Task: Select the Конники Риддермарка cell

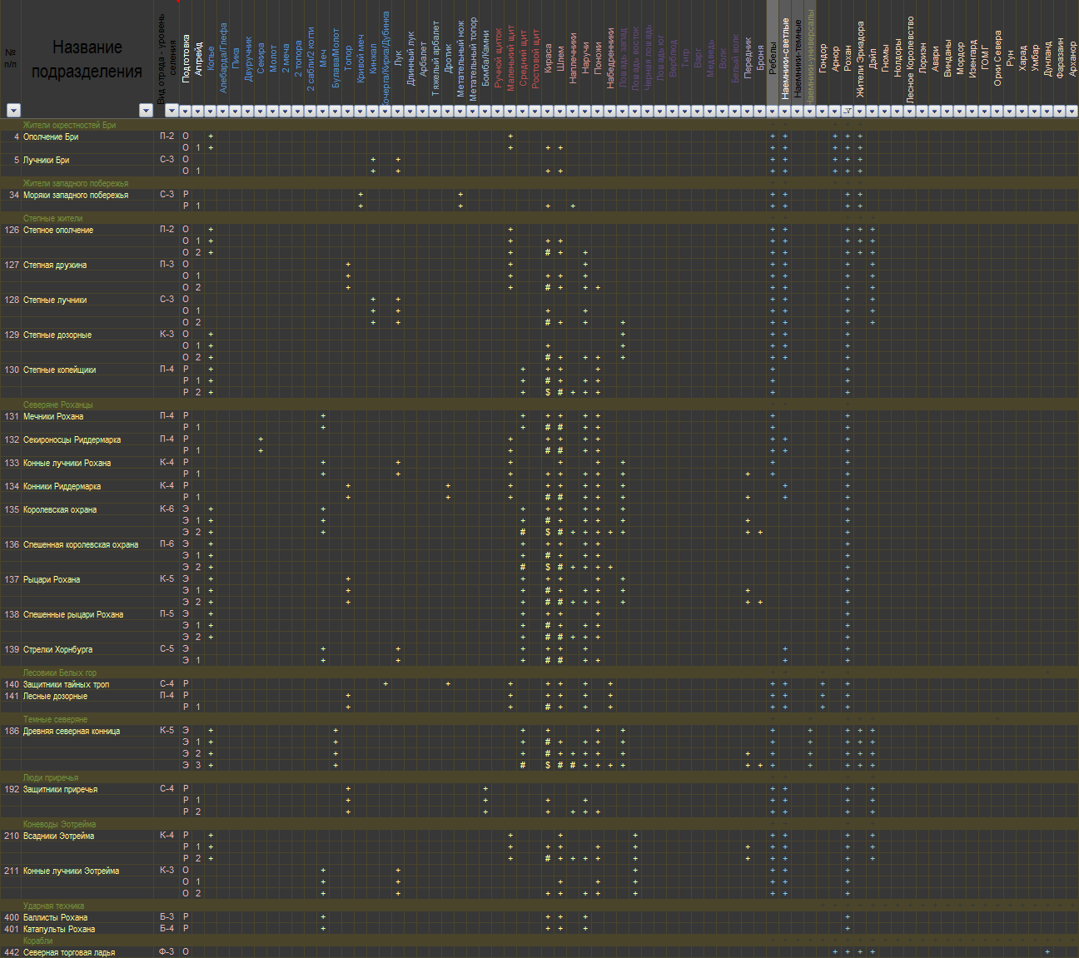Action: [x=87, y=486]
